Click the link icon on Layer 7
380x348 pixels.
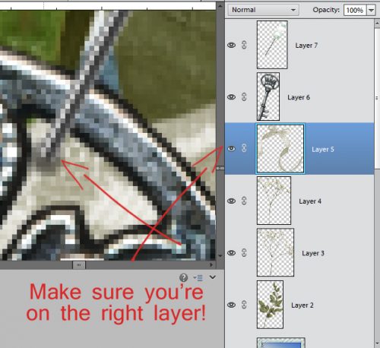244,45
